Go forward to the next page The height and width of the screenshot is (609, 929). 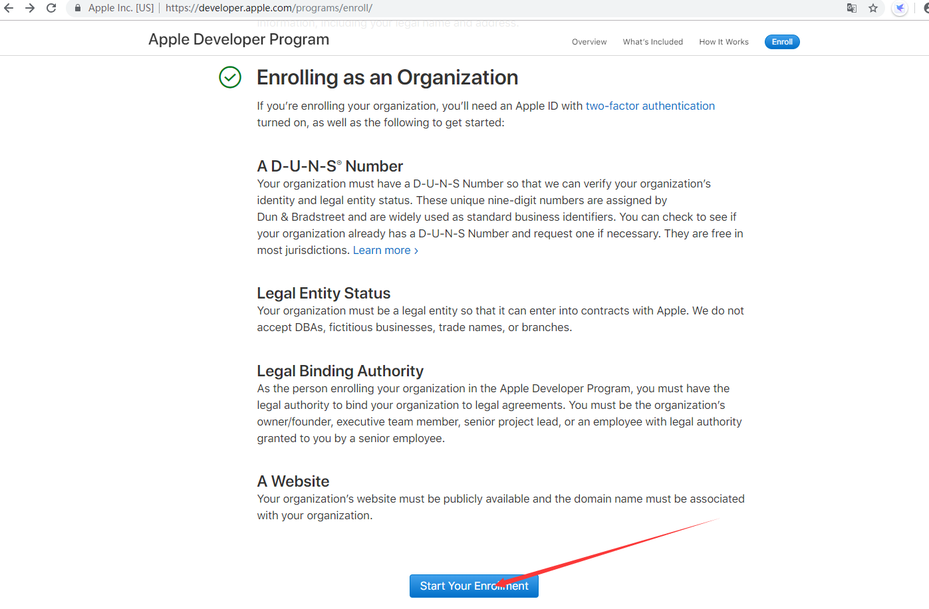click(30, 8)
